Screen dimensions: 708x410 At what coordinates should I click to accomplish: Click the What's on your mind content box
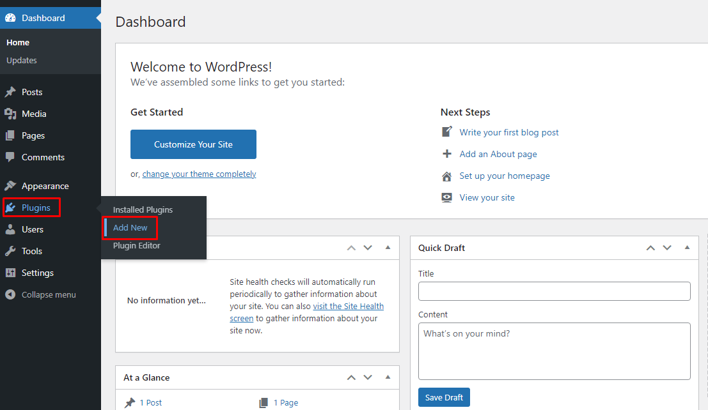tap(554, 351)
